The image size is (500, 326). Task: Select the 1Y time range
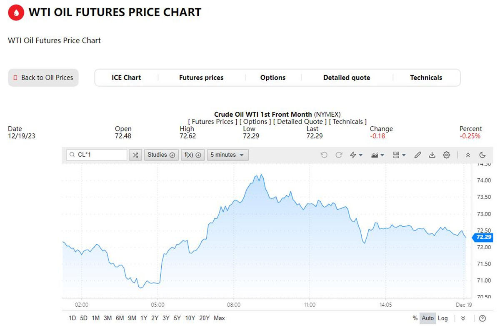tap(144, 318)
